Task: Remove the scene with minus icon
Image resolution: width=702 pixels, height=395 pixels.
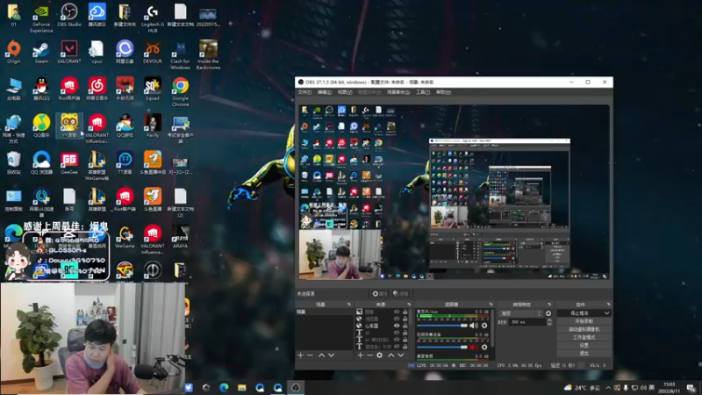Action: pyautogui.click(x=310, y=355)
